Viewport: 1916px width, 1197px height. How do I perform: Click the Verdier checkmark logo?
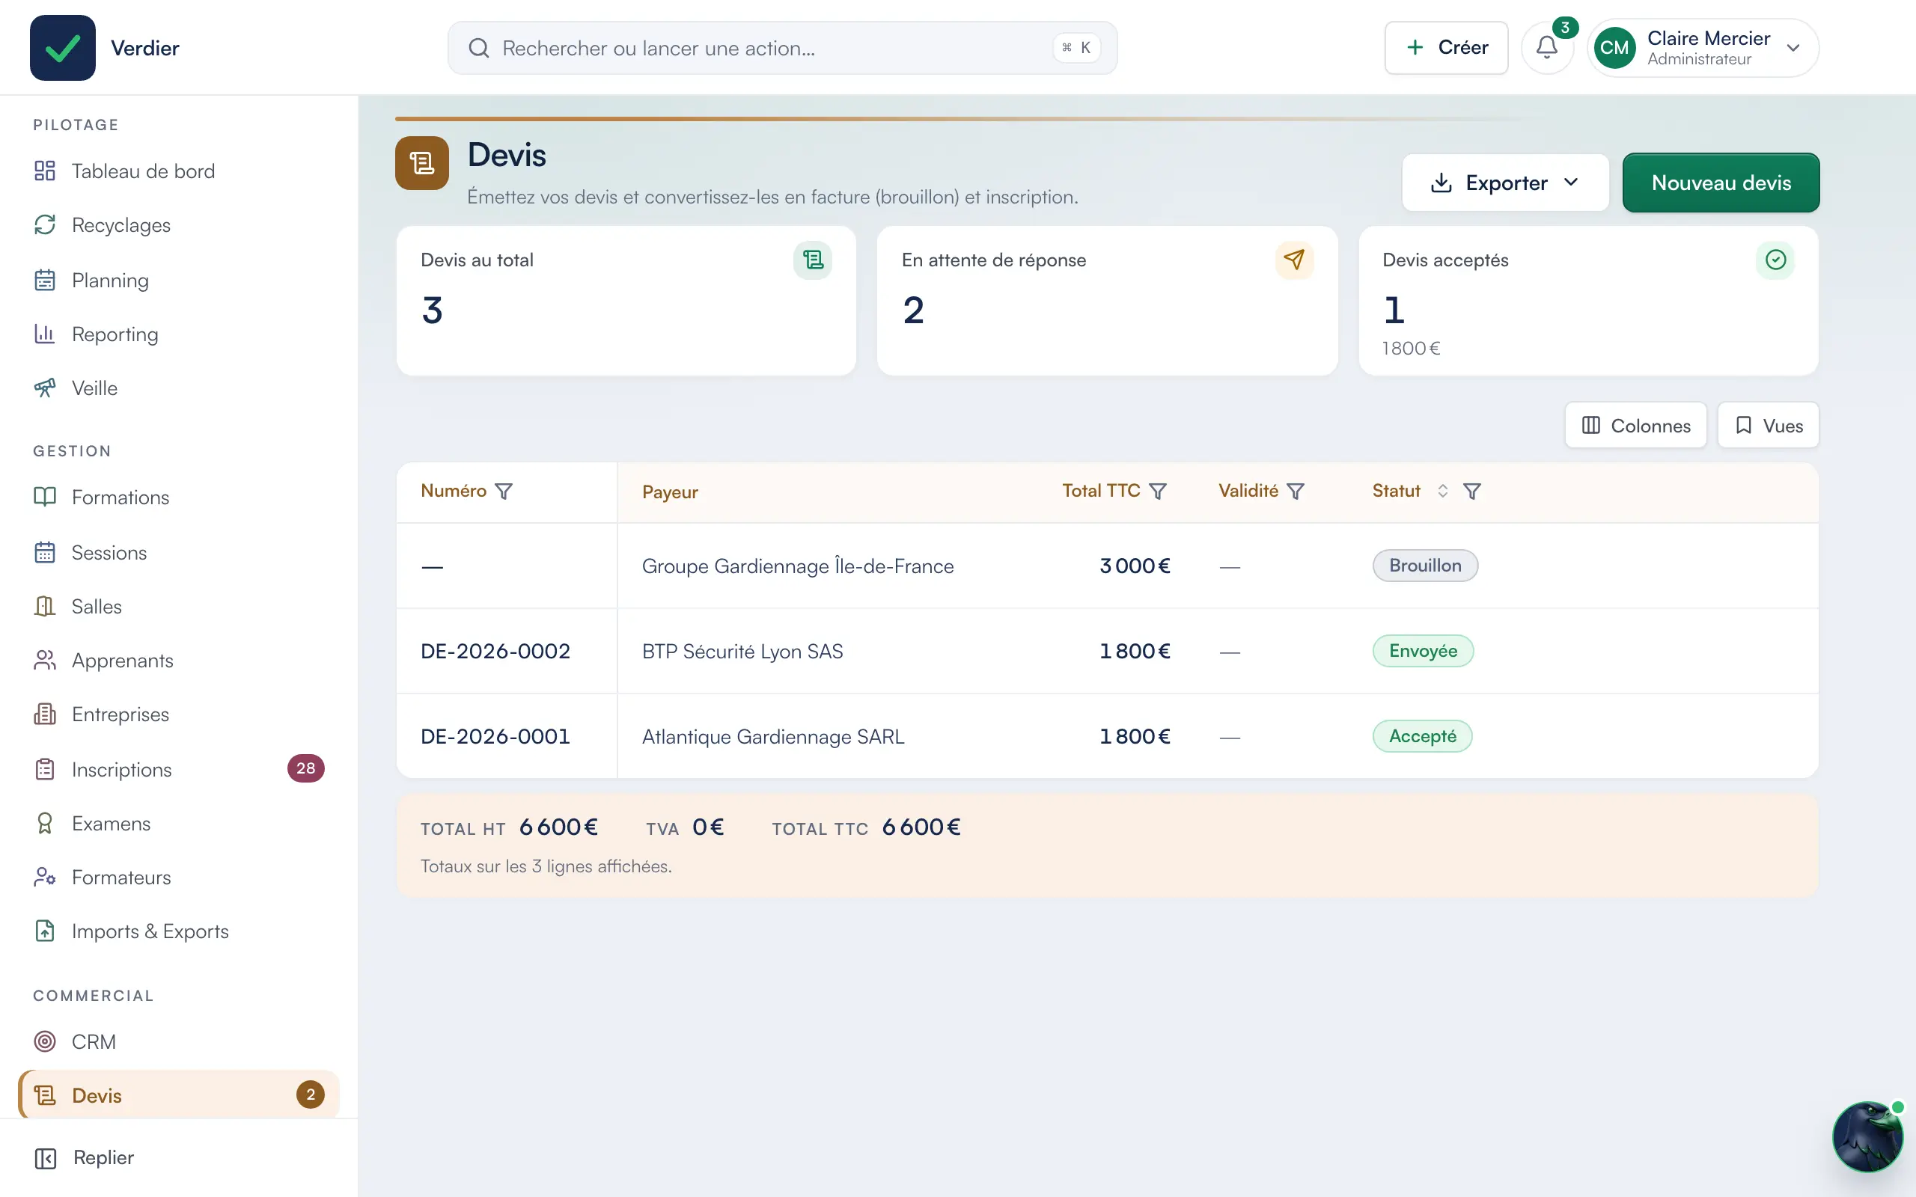pos(63,47)
